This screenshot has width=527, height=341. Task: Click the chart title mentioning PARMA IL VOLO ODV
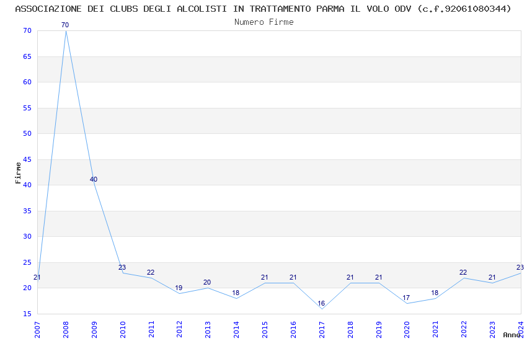click(x=263, y=9)
